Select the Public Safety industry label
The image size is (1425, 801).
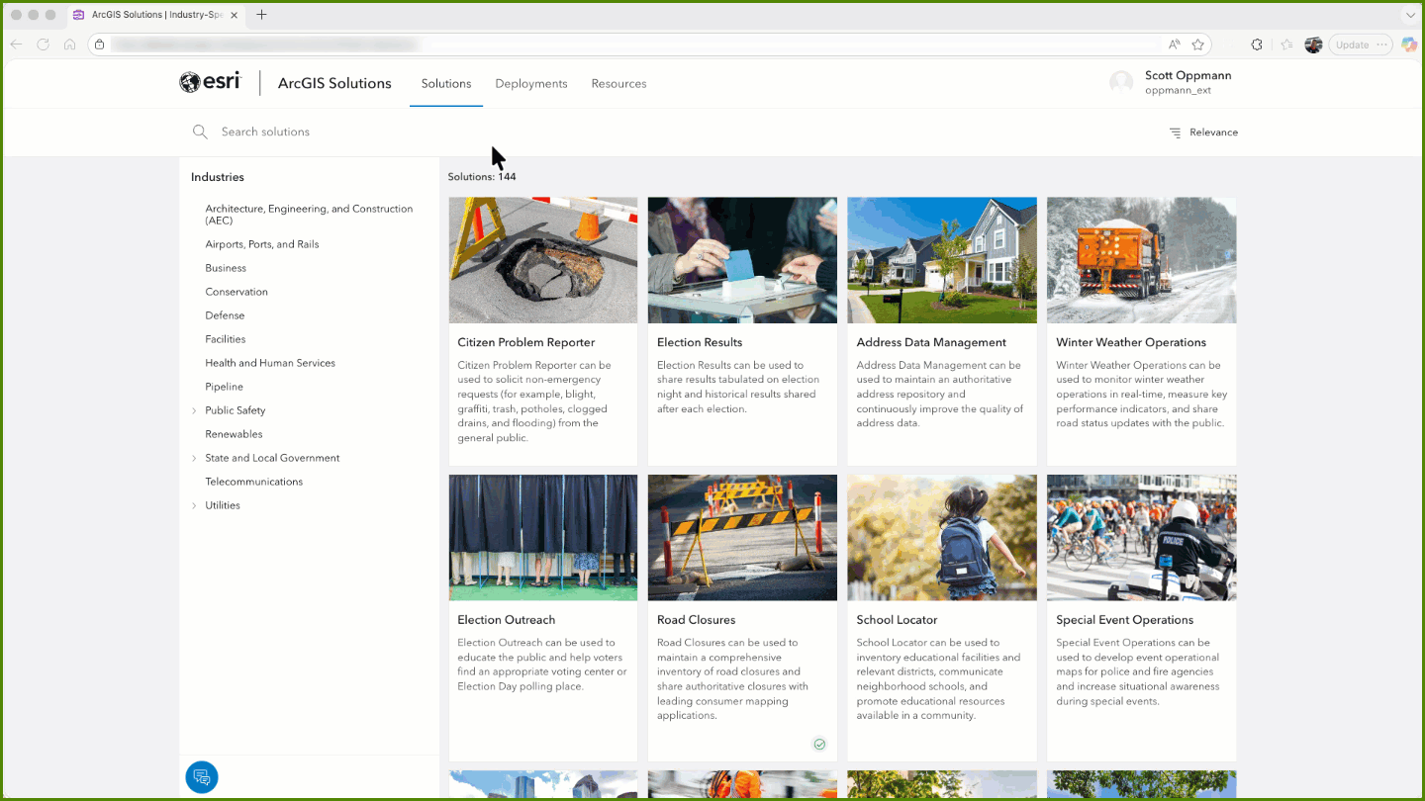pos(236,410)
